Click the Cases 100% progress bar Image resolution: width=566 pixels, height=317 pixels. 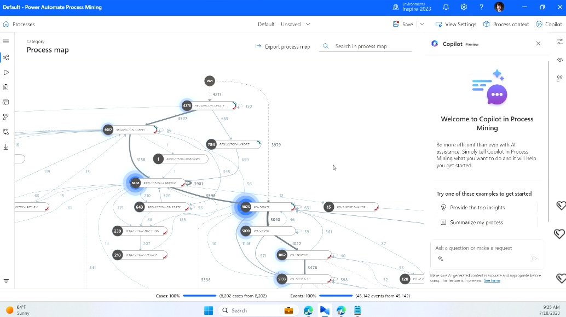tap(200, 296)
